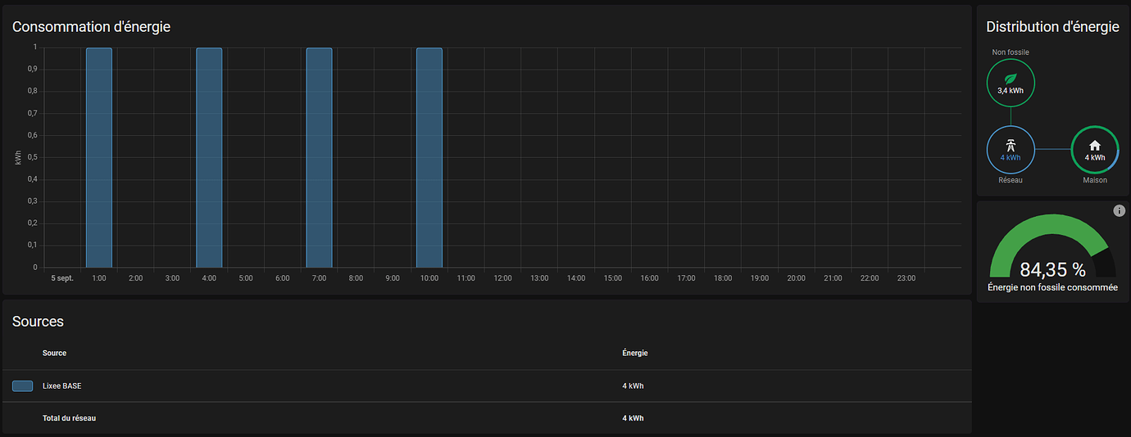Click the green leaf Non fossile icon

click(1011, 79)
